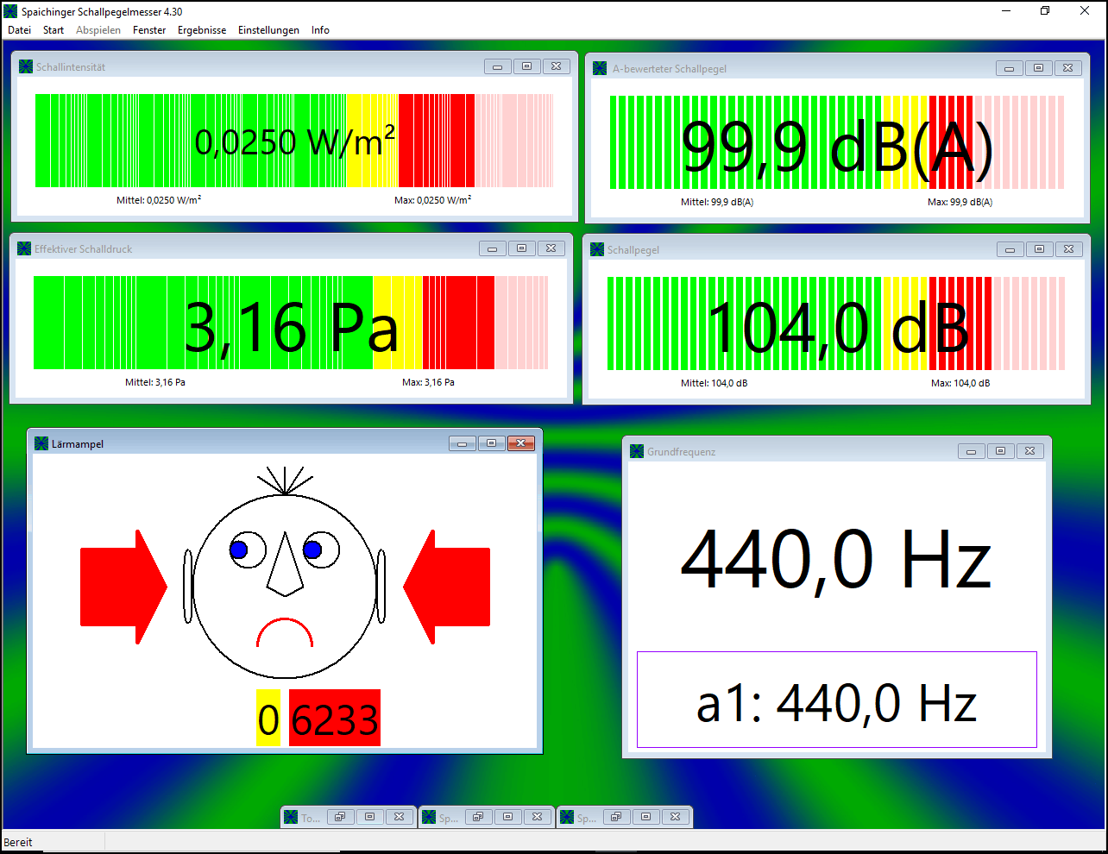Minimize the Schallpegel window
Image resolution: width=1108 pixels, height=854 pixels.
1010,249
